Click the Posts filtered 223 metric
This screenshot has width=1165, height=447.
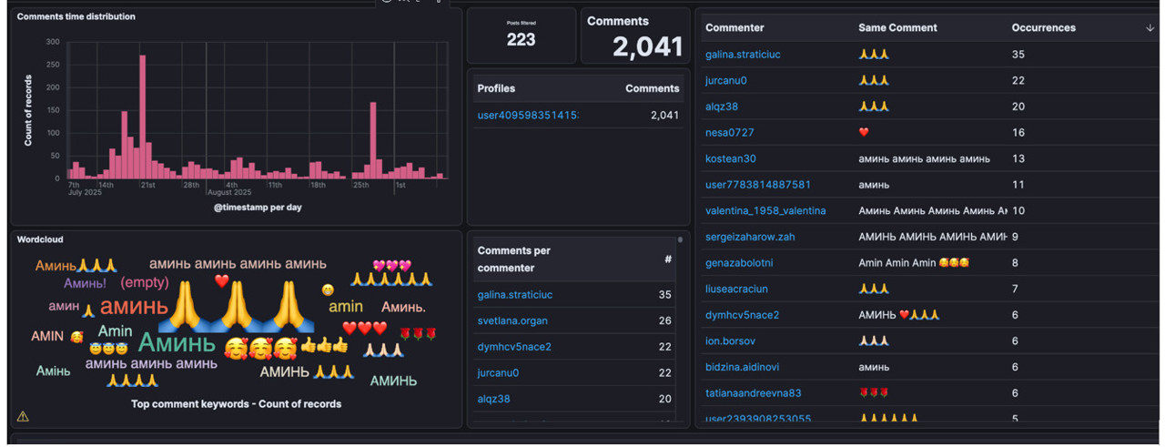(521, 36)
